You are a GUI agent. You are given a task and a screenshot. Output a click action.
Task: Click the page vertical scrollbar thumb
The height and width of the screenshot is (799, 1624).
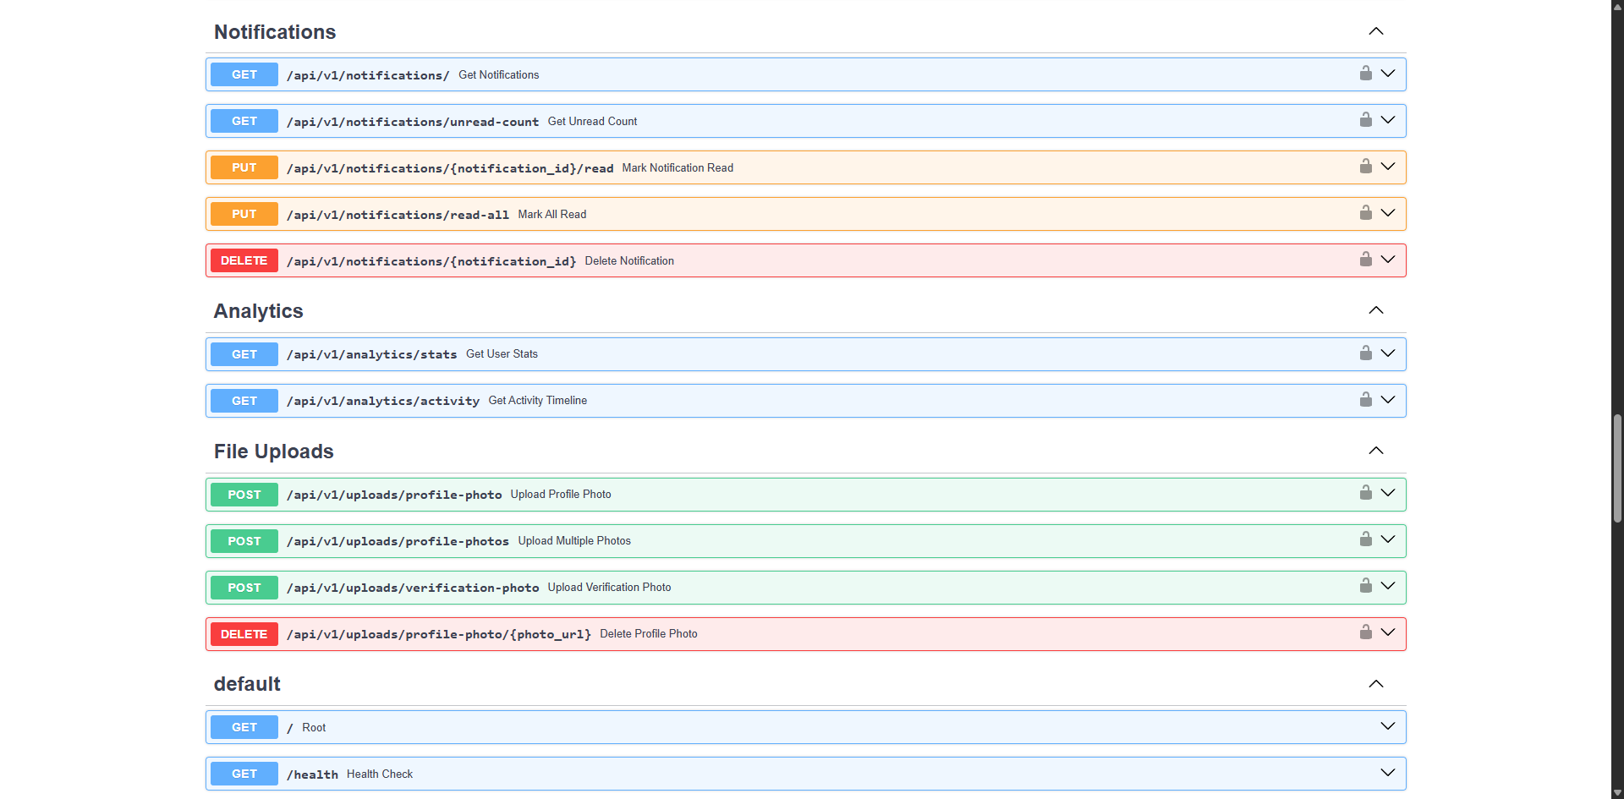[1617, 468]
